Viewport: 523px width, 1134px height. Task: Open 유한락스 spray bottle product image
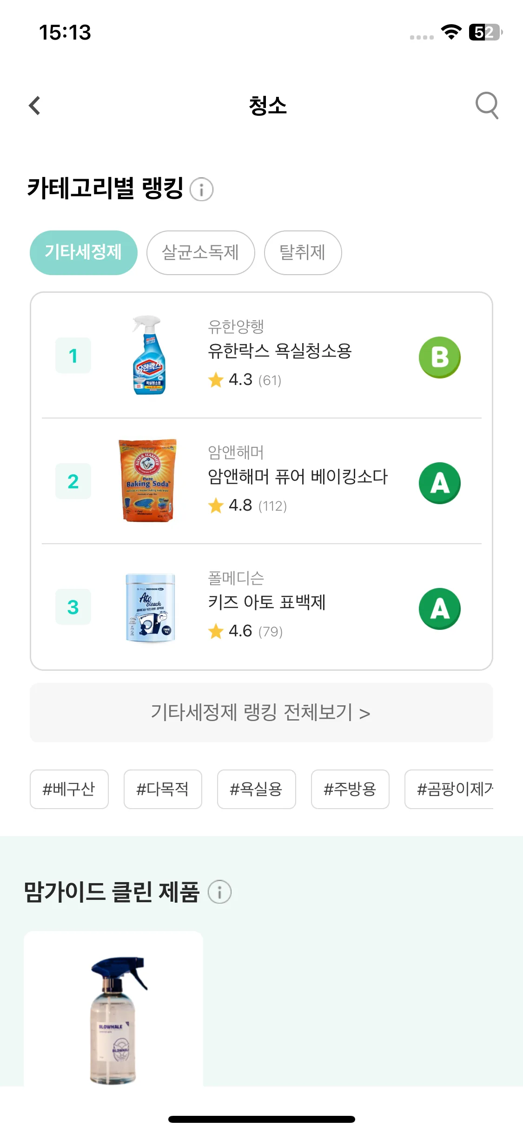click(148, 355)
